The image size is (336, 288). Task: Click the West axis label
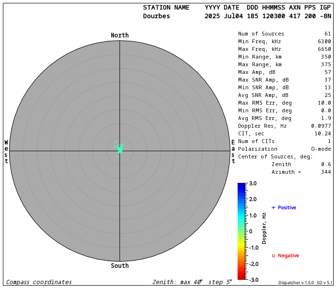pos(6,151)
